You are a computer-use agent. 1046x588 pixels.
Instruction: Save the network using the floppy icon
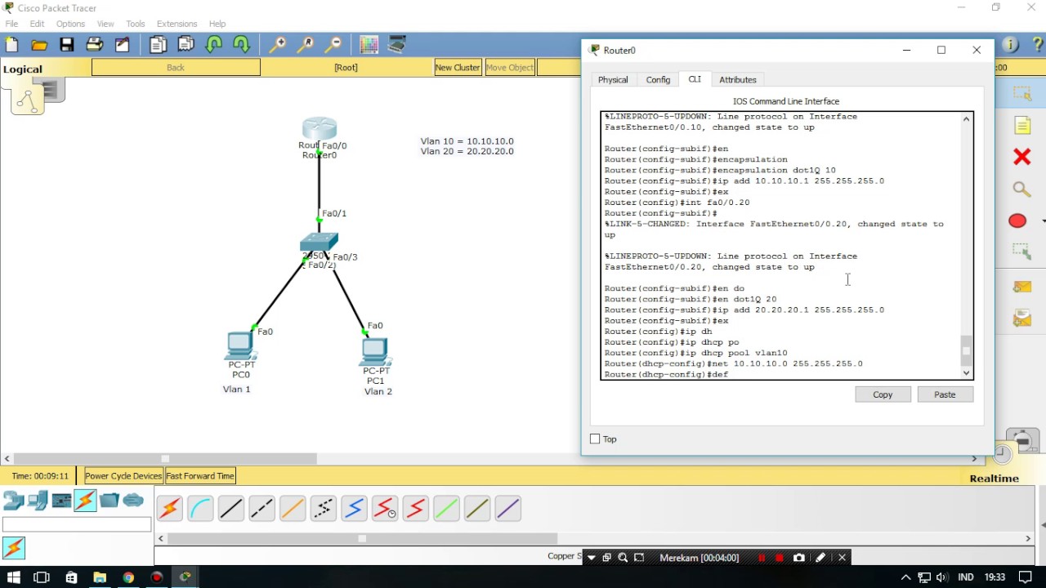tap(67, 45)
